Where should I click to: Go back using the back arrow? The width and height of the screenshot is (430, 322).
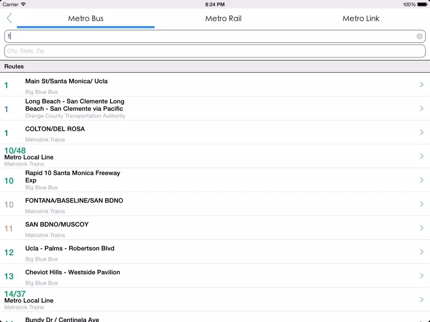(9, 19)
